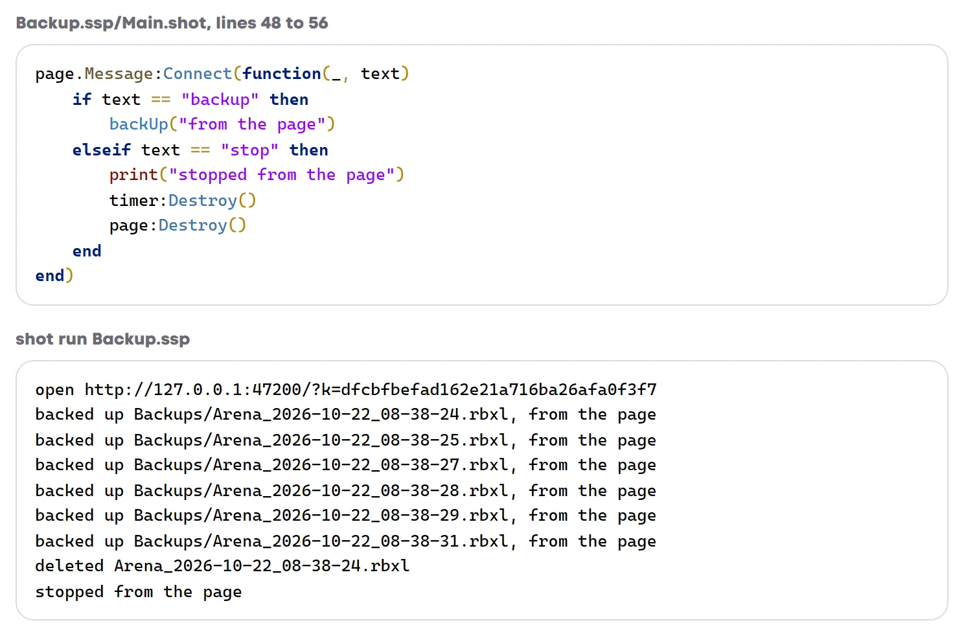This screenshot has height=636, width=964.
Task: Click the "timer:Destroy()" code line
Action: click(x=183, y=200)
